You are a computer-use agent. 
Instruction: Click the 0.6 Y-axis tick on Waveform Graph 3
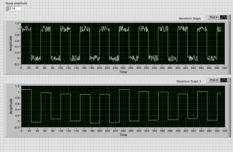pos(17,104)
